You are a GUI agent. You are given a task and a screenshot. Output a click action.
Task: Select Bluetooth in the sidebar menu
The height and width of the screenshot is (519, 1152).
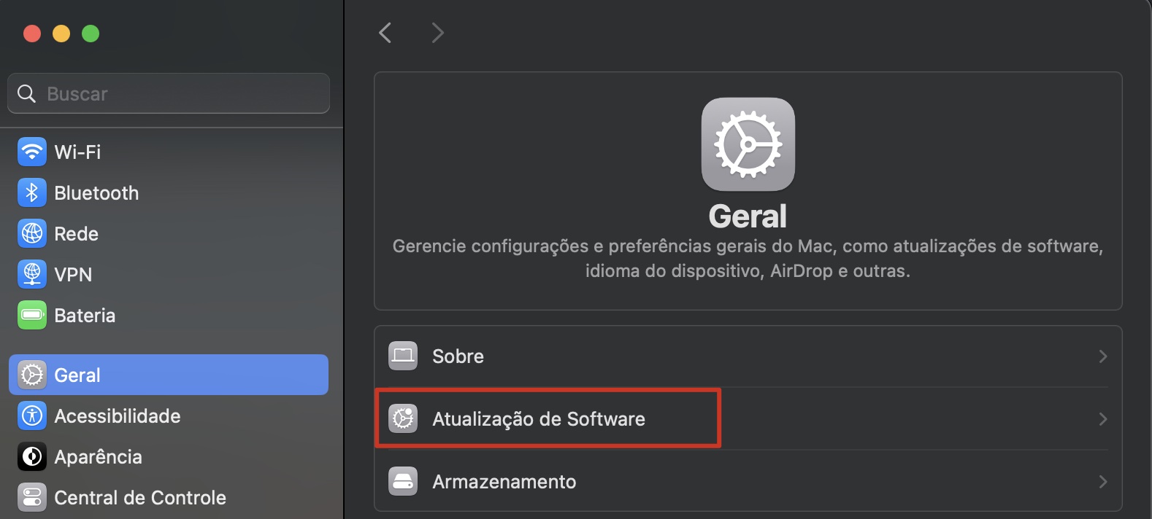pos(96,192)
